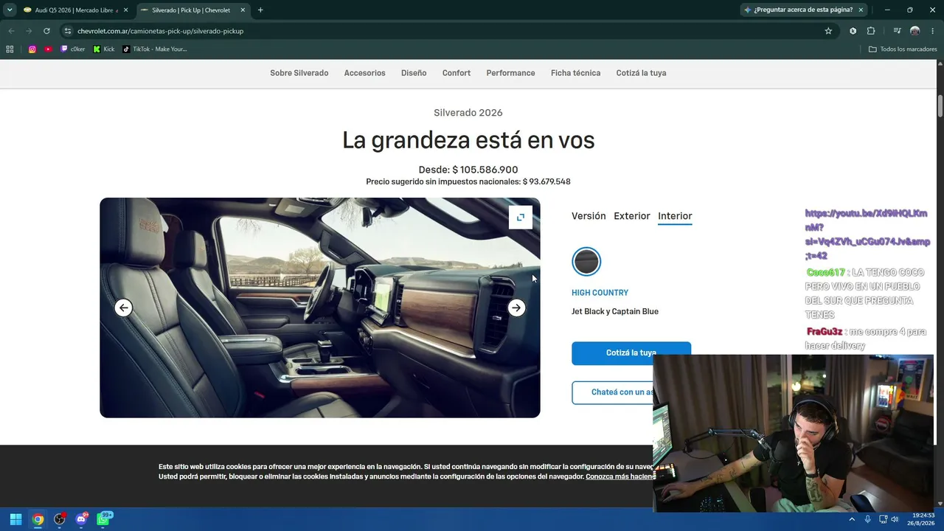Viewport: 944px width, 531px height.
Task: Select the Versión tab
Action: (589, 216)
